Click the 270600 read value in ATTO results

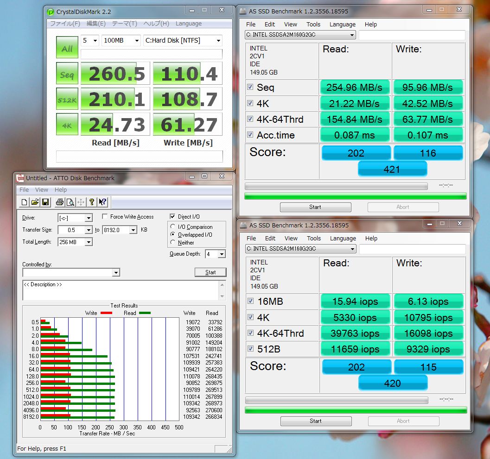(x=214, y=410)
